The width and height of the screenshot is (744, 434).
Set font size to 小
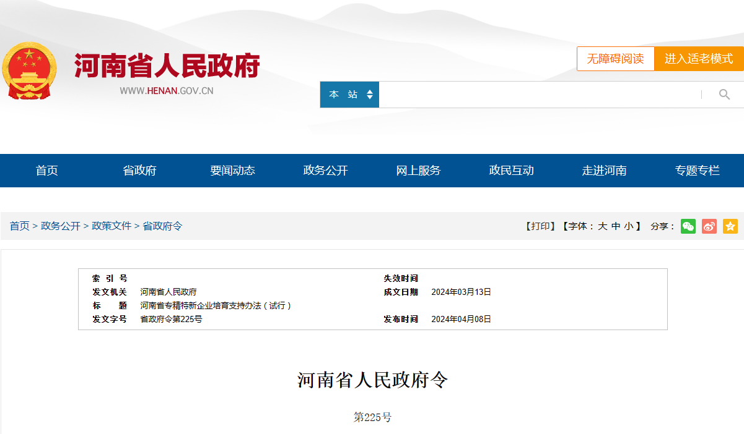coord(629,226)
